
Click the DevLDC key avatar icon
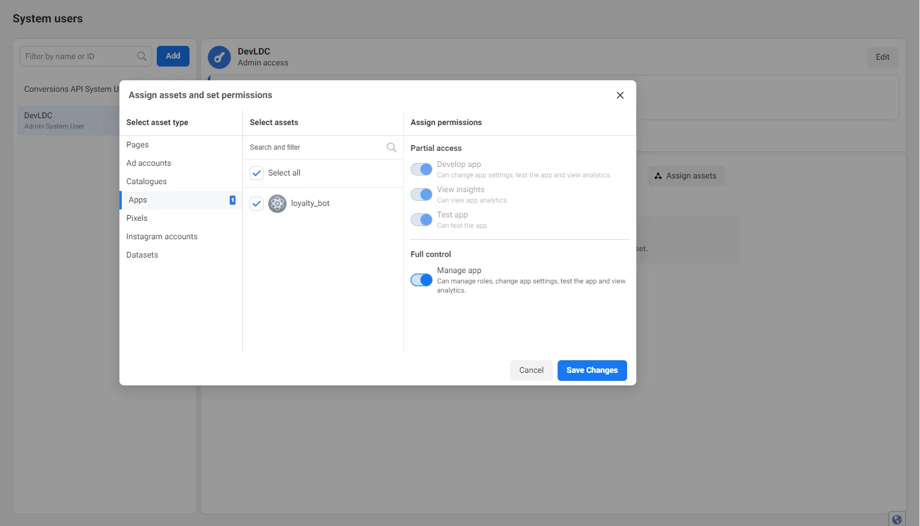tap(219, 57)
